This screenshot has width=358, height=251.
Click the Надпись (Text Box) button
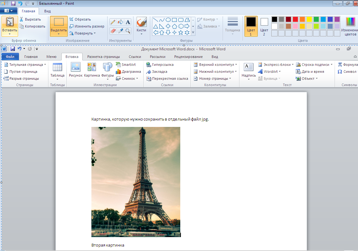248,72
